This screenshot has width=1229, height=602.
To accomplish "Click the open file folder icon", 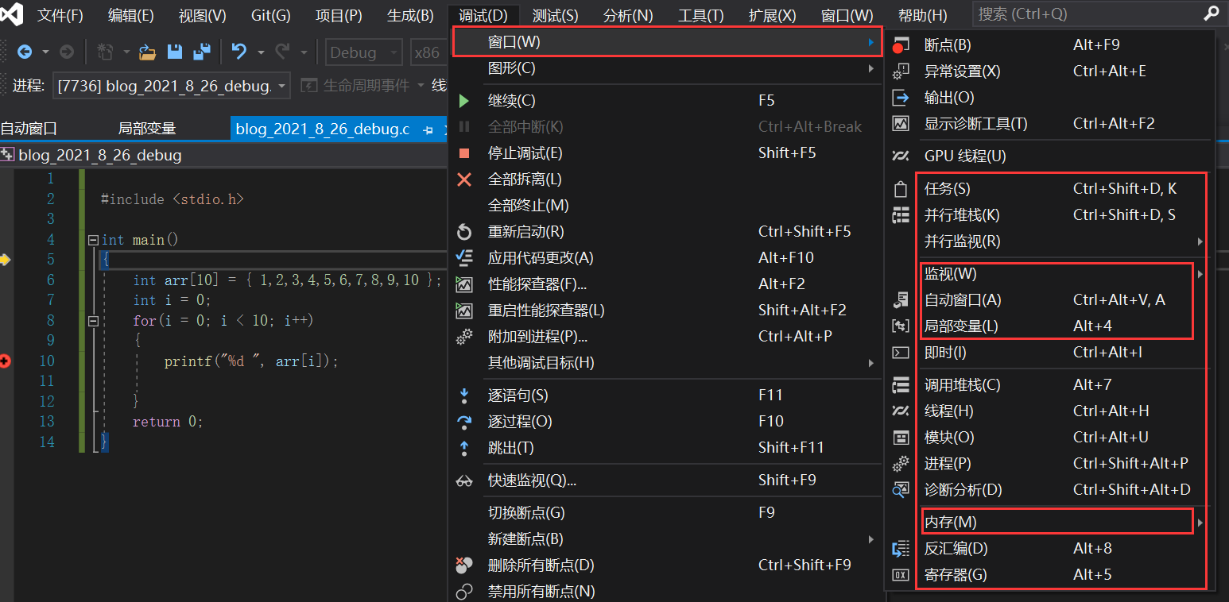I will point(147,52).
